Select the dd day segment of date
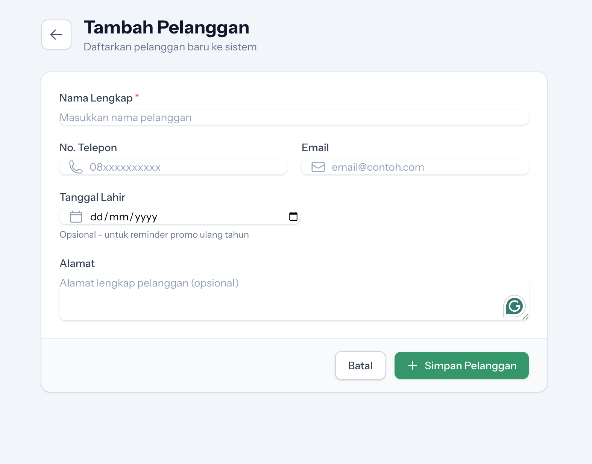 [x=96, y=217]
